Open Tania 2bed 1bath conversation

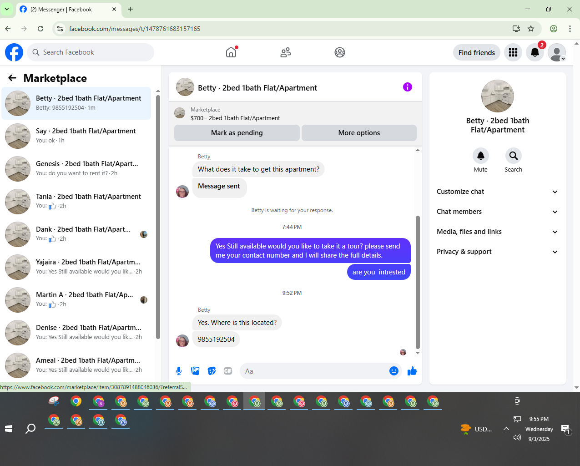point(76,202)
